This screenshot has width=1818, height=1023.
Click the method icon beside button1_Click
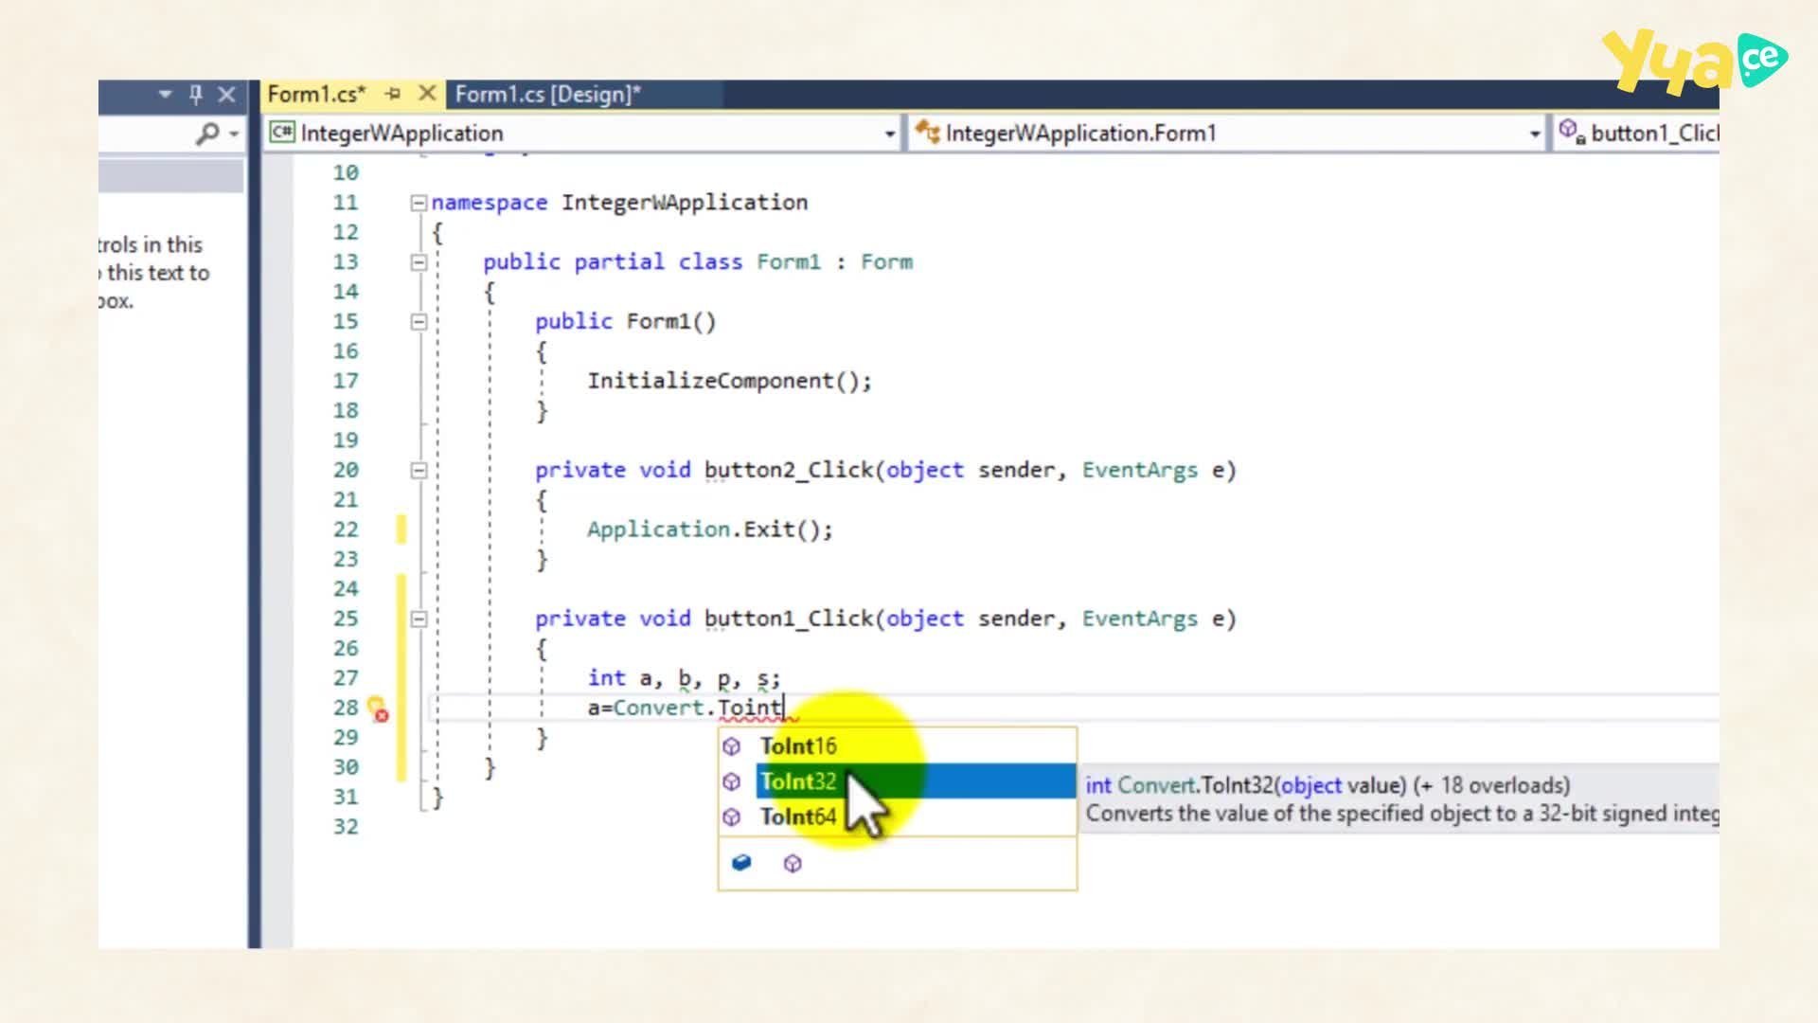1572,132
